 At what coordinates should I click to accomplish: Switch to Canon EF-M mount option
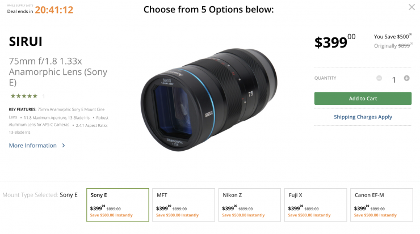pos(381,205)
